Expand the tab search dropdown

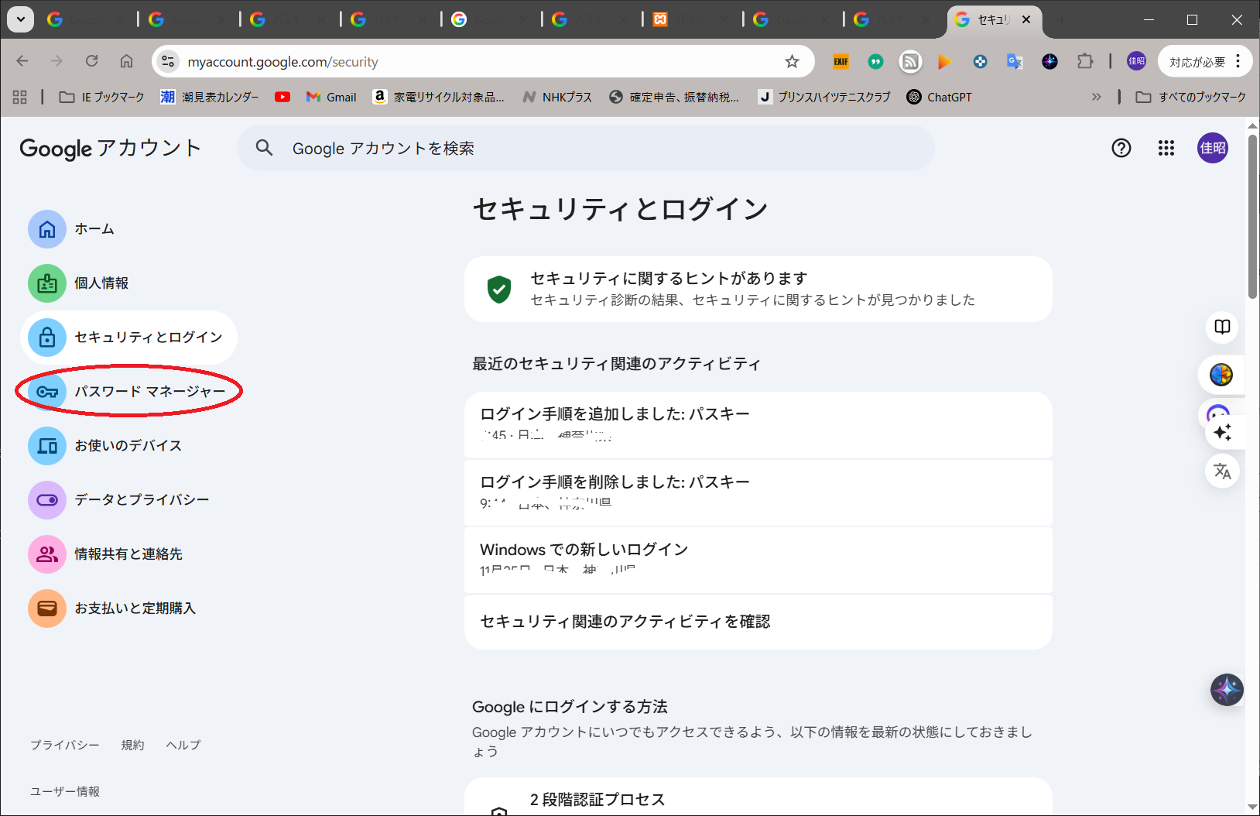click(21, 19)
